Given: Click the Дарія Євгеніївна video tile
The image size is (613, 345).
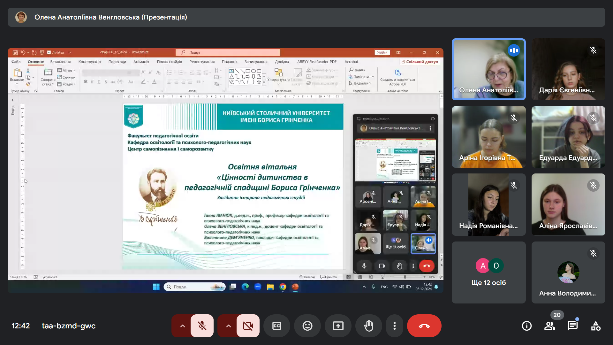Looking at the screenshot, I should [568, 69].
